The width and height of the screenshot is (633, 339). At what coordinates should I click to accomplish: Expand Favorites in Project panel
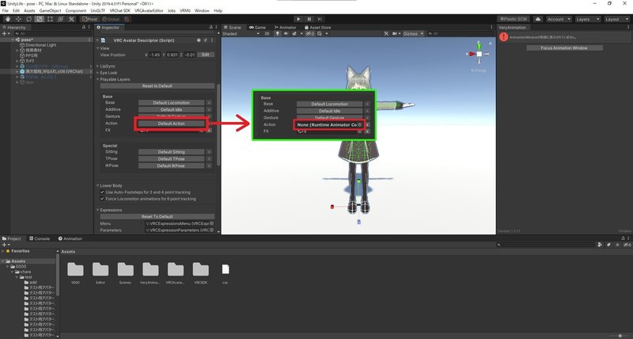pos(3,251)
